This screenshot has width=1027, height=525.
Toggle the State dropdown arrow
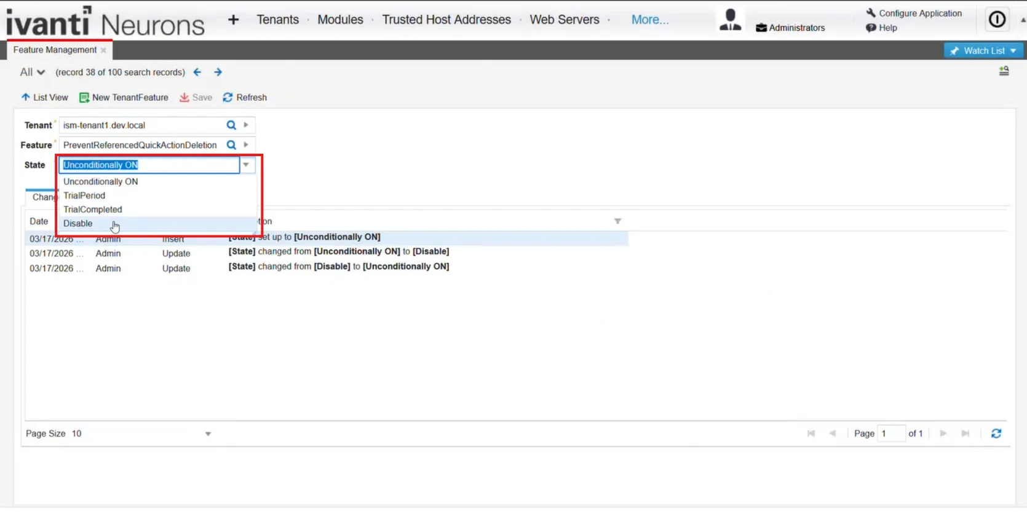tap(246, 165)
